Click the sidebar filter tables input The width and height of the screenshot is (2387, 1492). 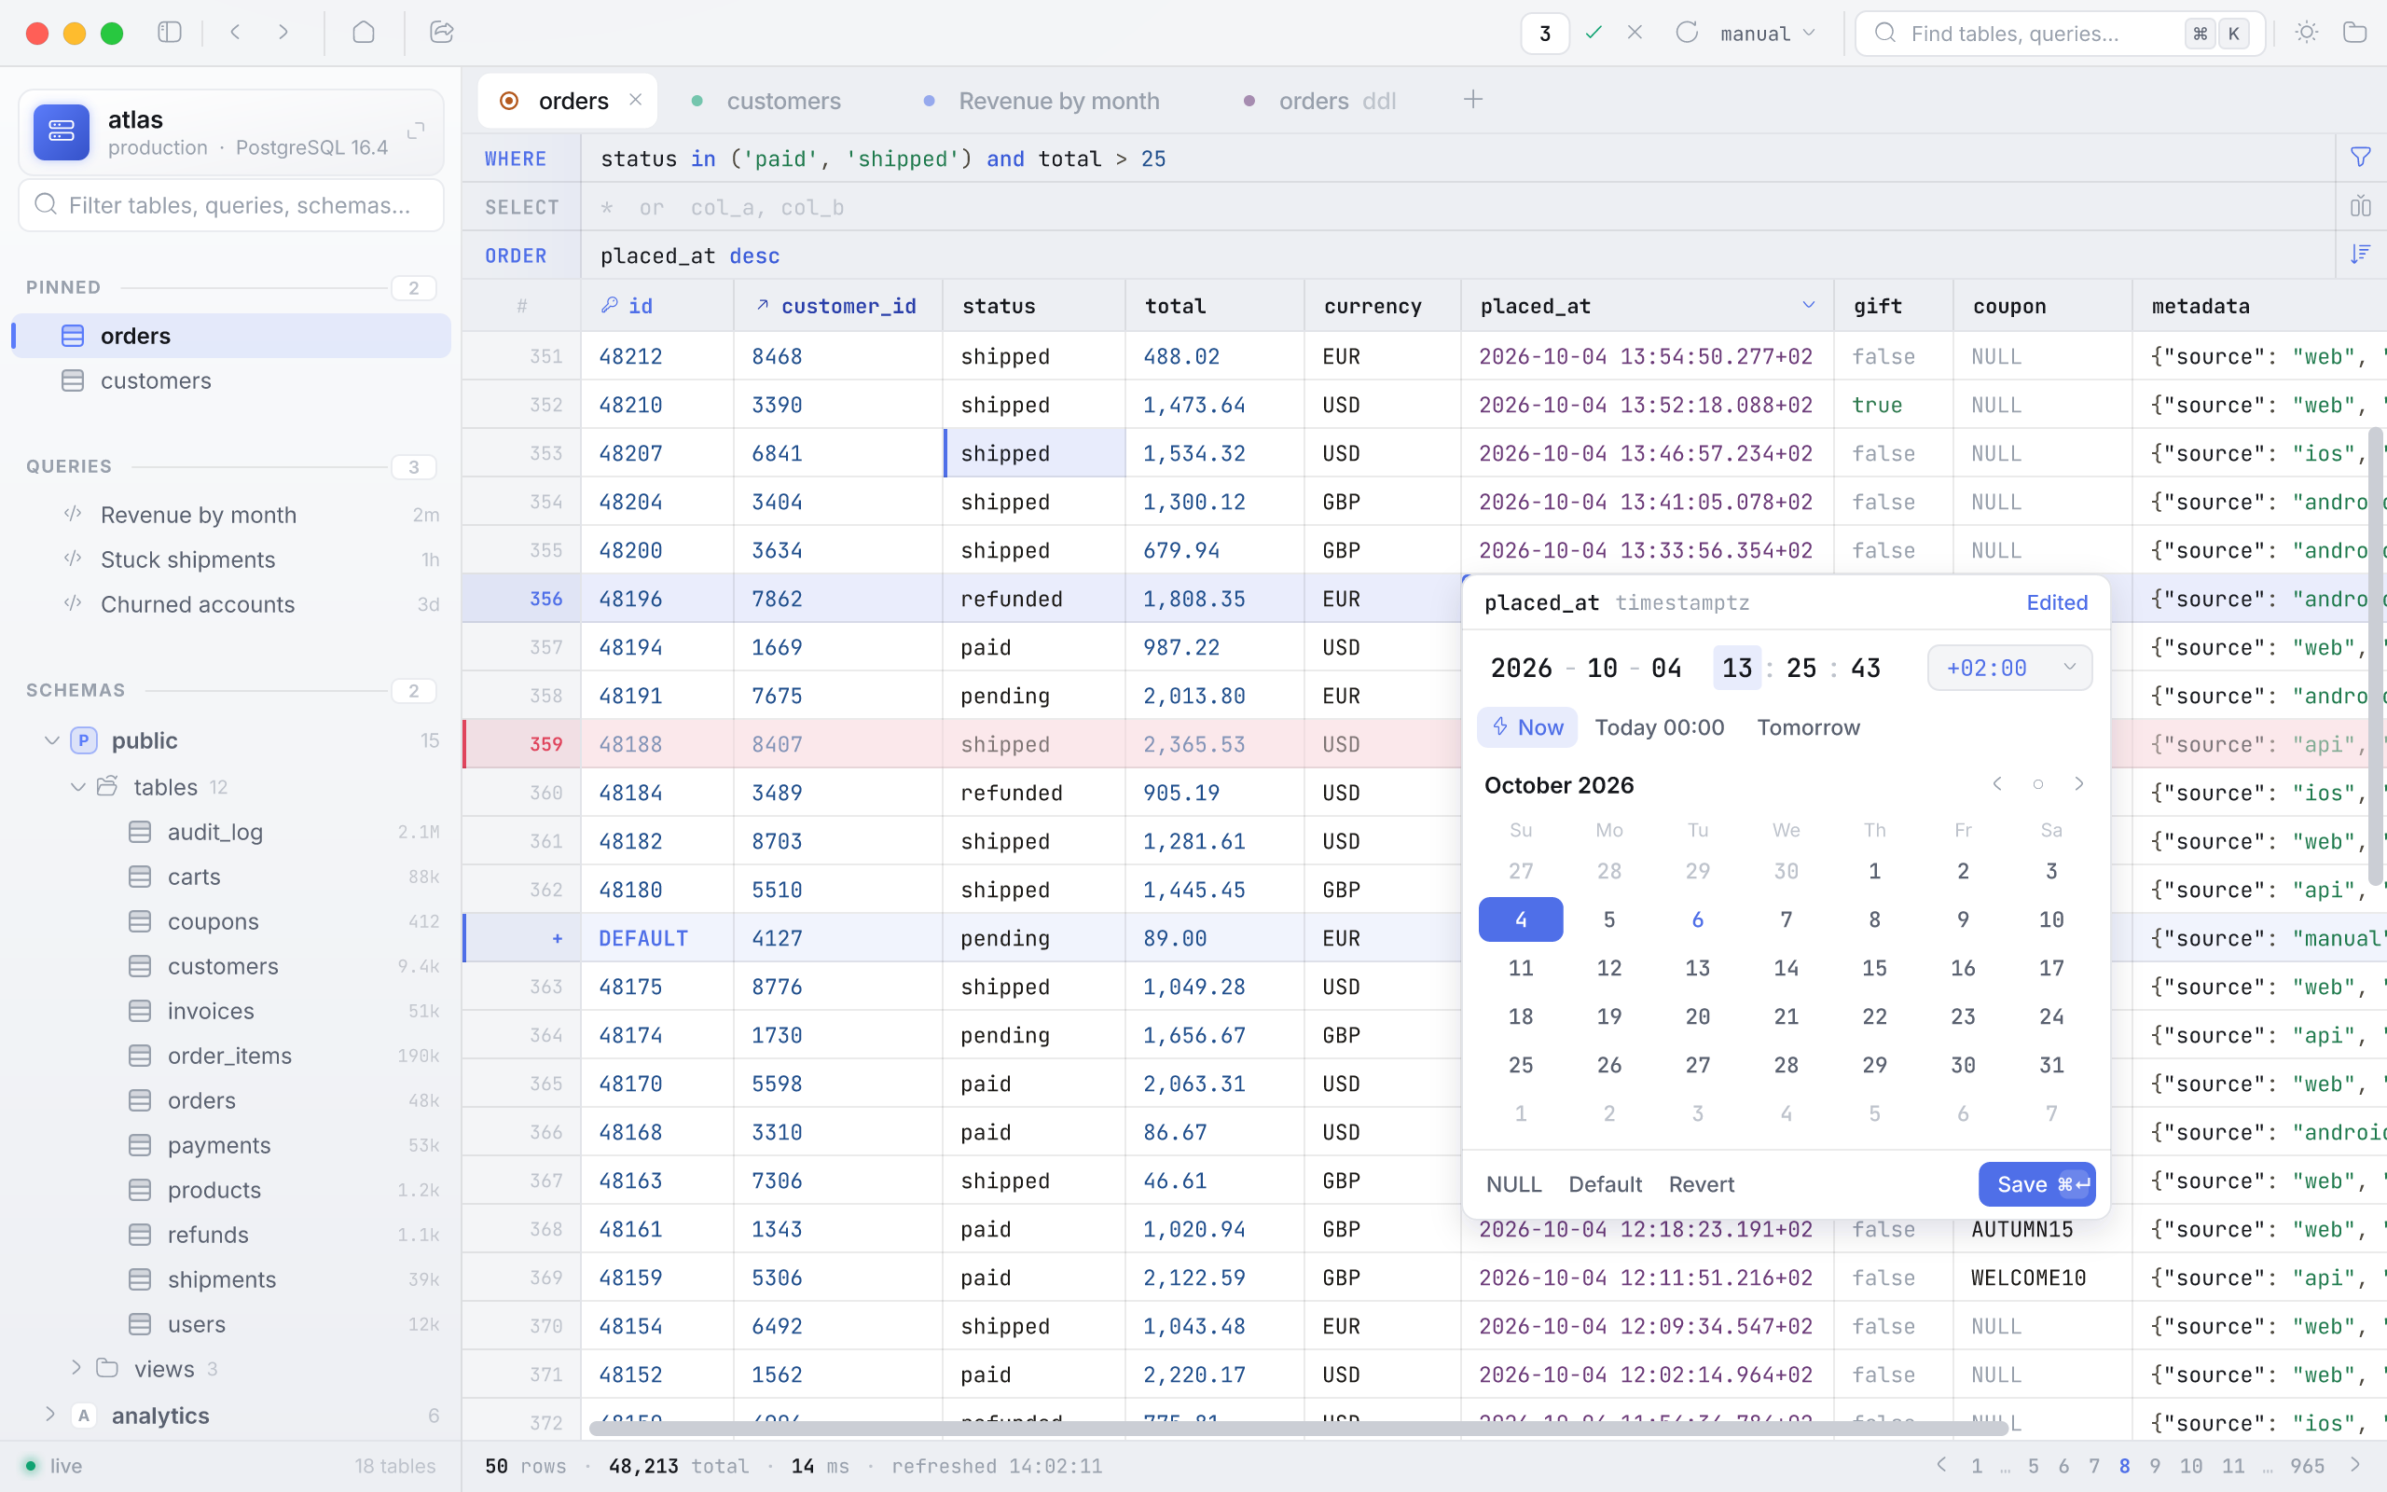[x=231, y=205]
